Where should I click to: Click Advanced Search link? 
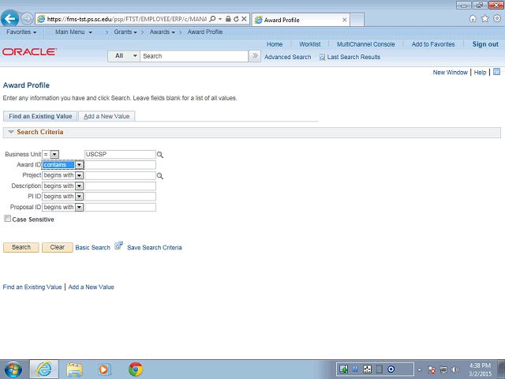[x=287, y=57]
